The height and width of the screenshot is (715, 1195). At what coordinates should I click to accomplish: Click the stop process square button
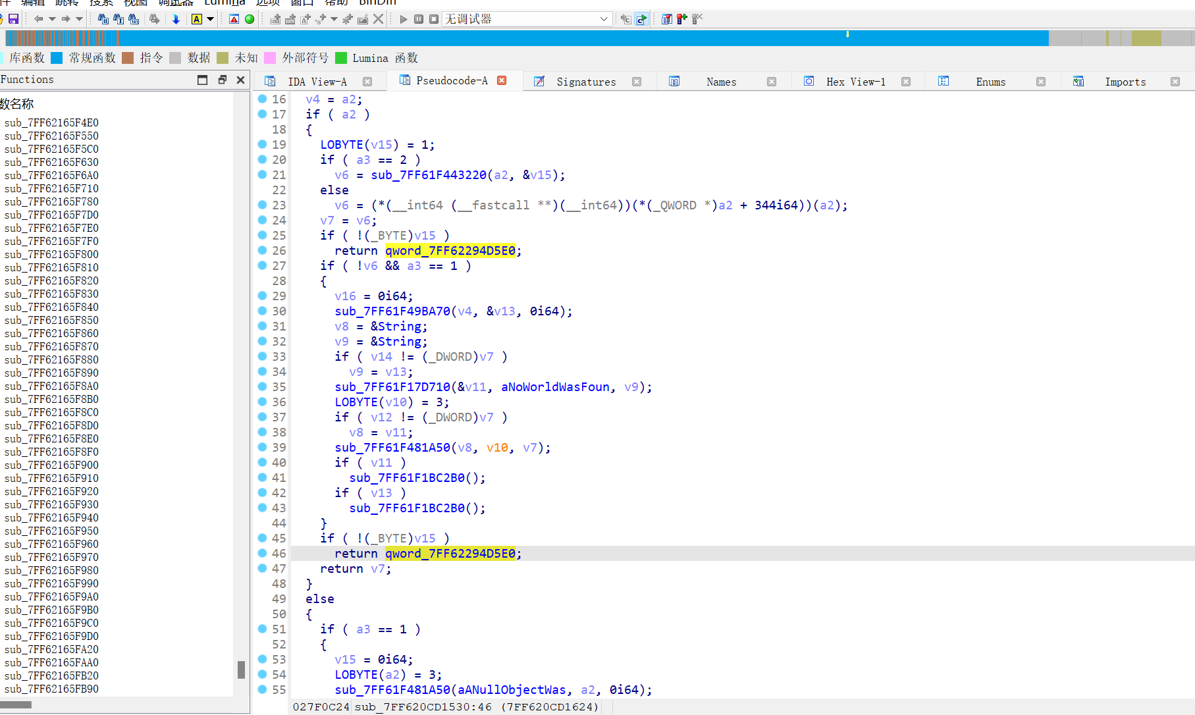click(x=434, y=19)
